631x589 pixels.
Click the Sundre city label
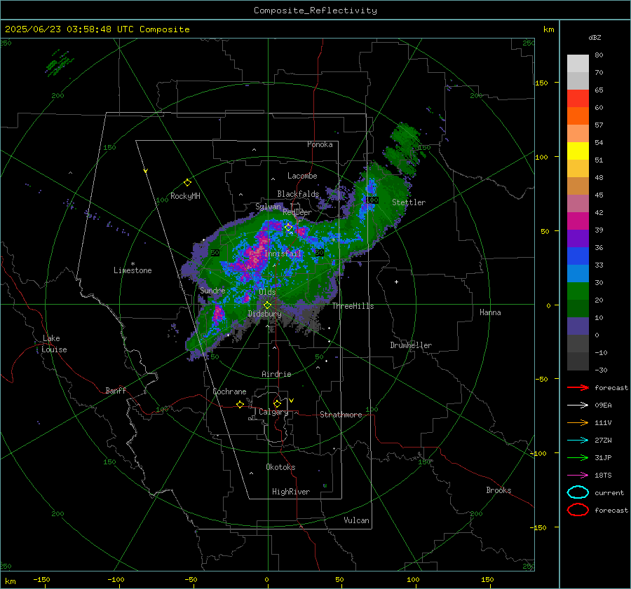(212, 290)
